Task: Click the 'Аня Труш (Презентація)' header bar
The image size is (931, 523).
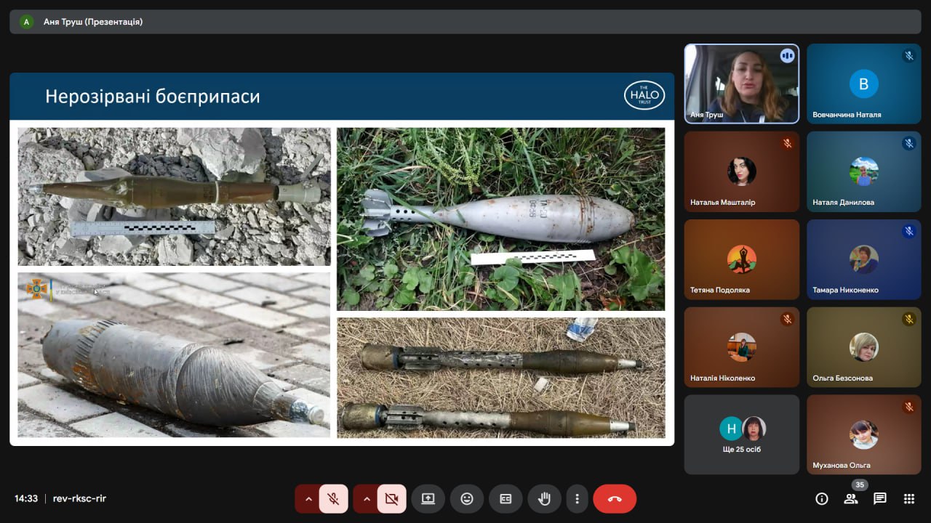Action: [465, 22]
